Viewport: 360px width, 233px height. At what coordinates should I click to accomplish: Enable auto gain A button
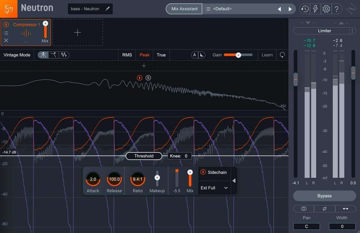(x=194, y=55)
